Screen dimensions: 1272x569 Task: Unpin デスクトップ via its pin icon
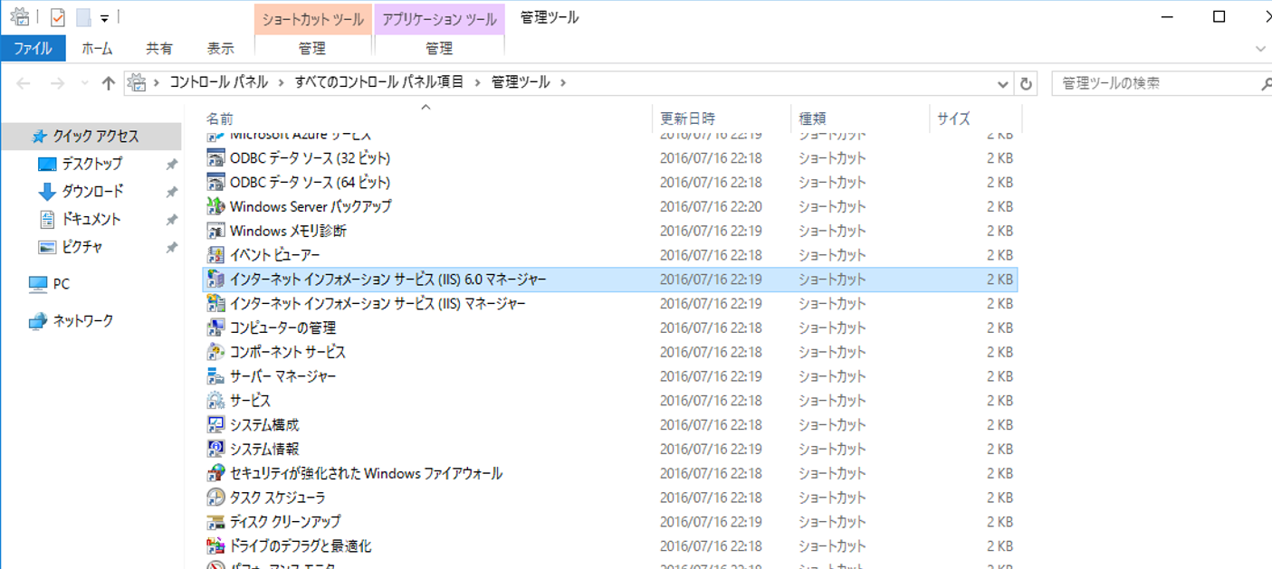(171, 165)
